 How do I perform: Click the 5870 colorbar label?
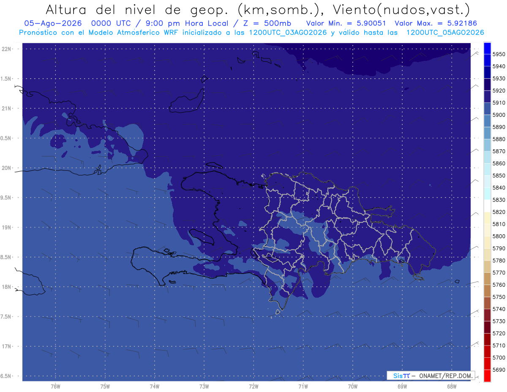(499, 151)
